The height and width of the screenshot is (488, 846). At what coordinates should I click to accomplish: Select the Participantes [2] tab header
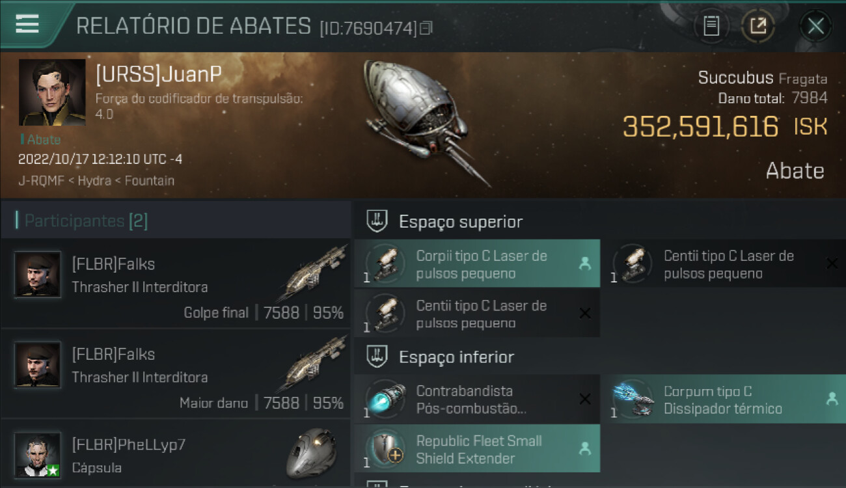(x=86, y=221)
